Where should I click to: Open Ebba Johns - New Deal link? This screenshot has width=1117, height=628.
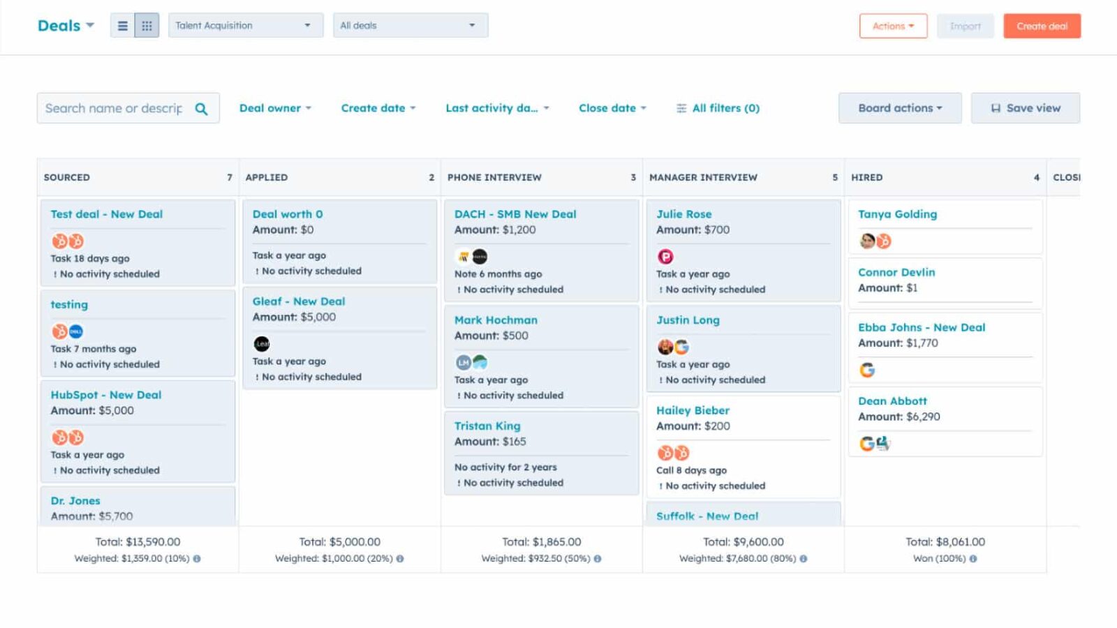pyautogui.click(x=922, y=327)
